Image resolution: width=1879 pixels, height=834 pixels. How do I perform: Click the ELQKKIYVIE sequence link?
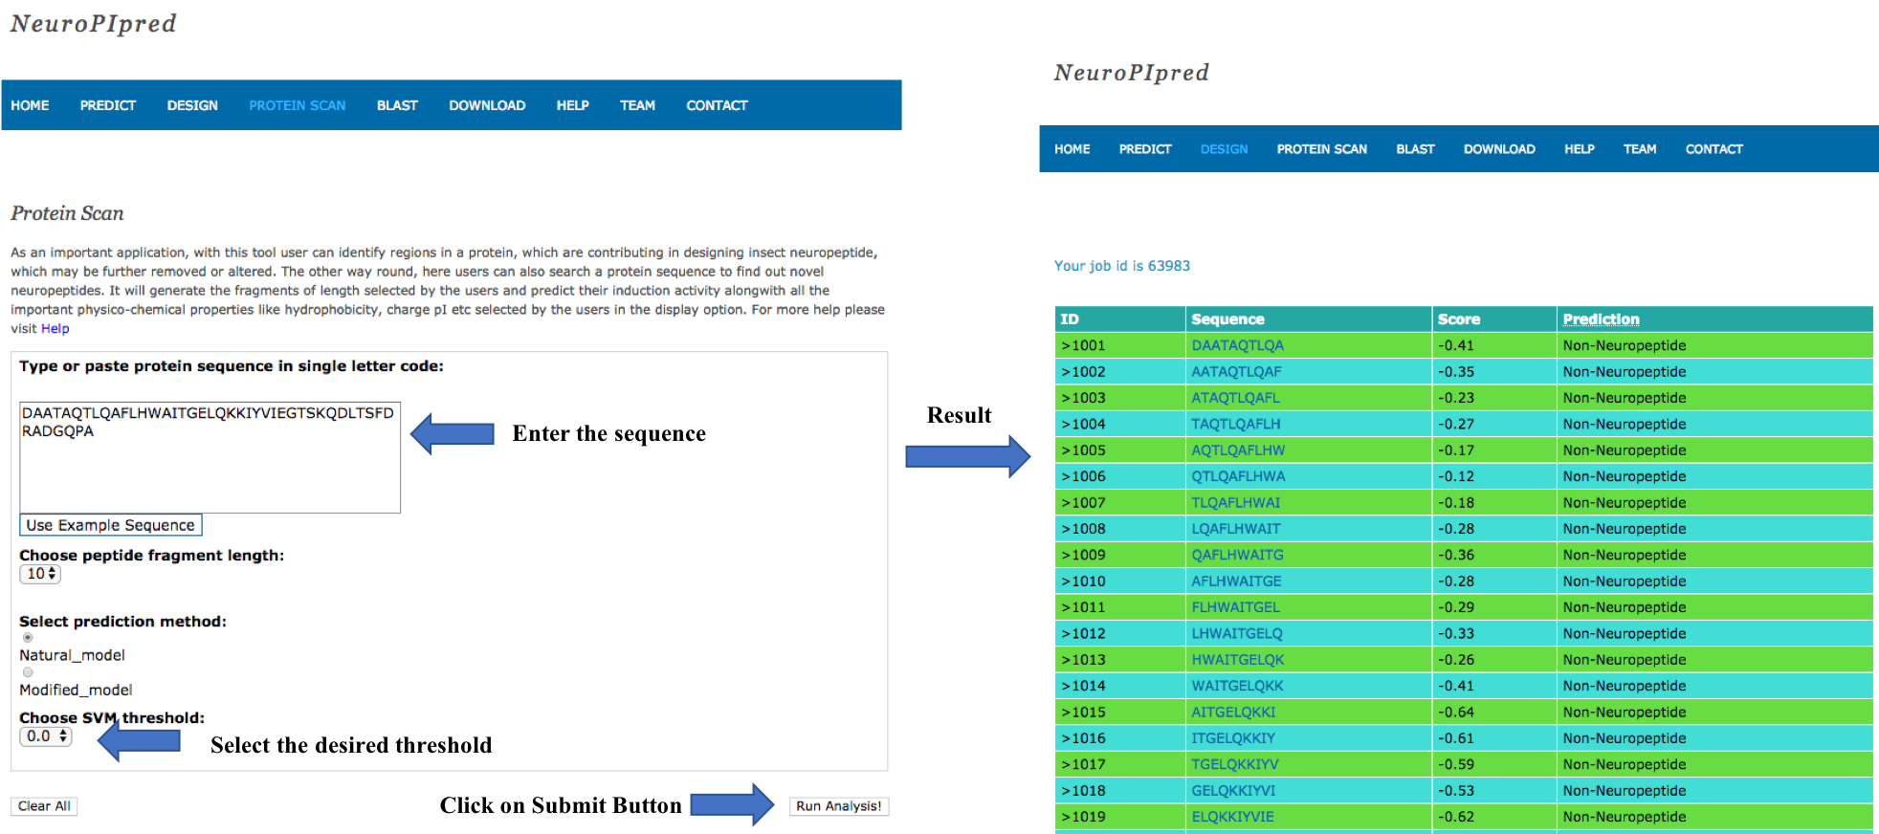click(1232, 817)
